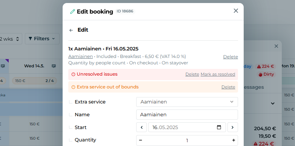The height and width of the screenshot is (146, 295).
Task: Expand the chevron in background side panel
Action: point(273,103)
